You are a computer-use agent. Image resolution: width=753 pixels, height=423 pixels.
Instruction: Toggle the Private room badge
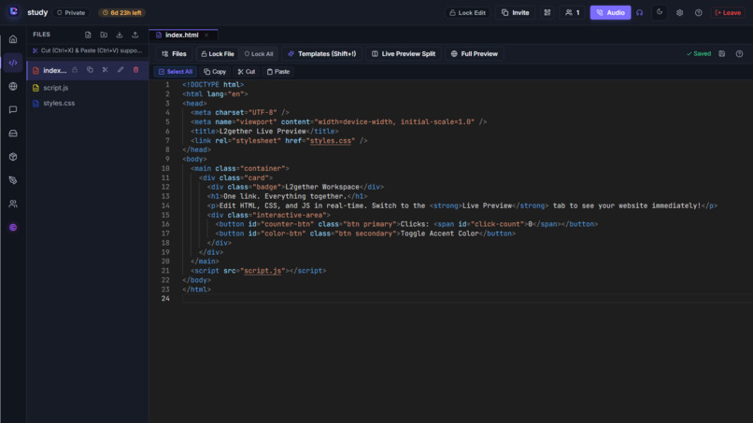71,13
